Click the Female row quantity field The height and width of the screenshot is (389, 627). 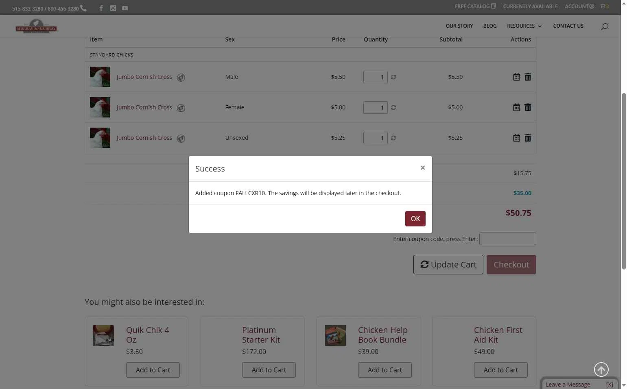point(376,107)
